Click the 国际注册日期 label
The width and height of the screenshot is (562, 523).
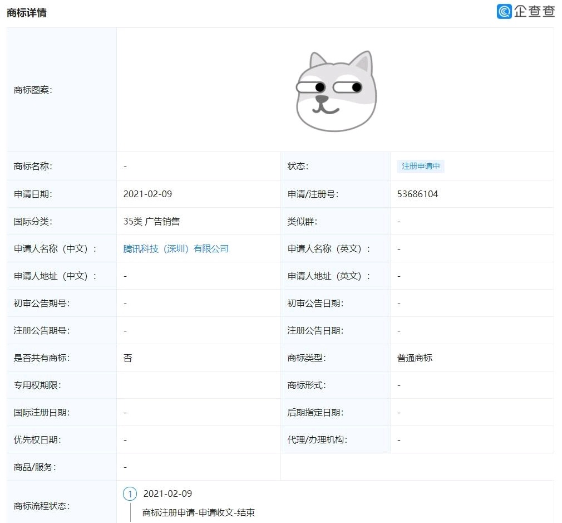(42, 413)
